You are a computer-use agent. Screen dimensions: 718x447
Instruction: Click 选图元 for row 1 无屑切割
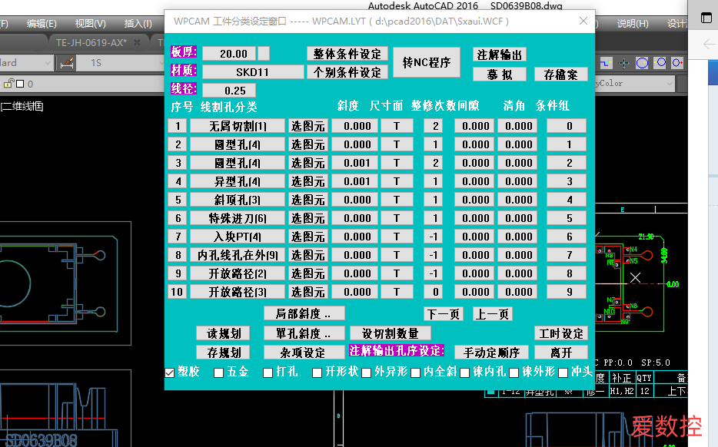307,126
